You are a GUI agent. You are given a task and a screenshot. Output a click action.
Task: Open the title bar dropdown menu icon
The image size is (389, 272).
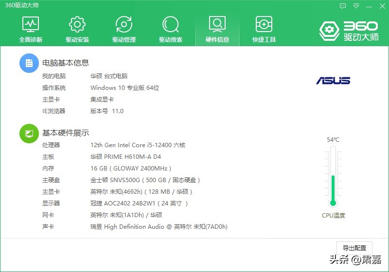coord(356,6)
